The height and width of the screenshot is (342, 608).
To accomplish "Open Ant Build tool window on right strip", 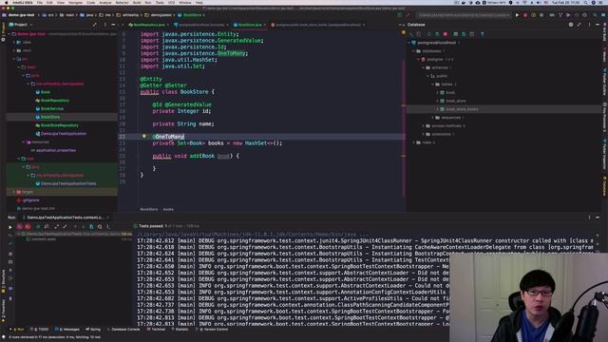I will coord(604,32).
